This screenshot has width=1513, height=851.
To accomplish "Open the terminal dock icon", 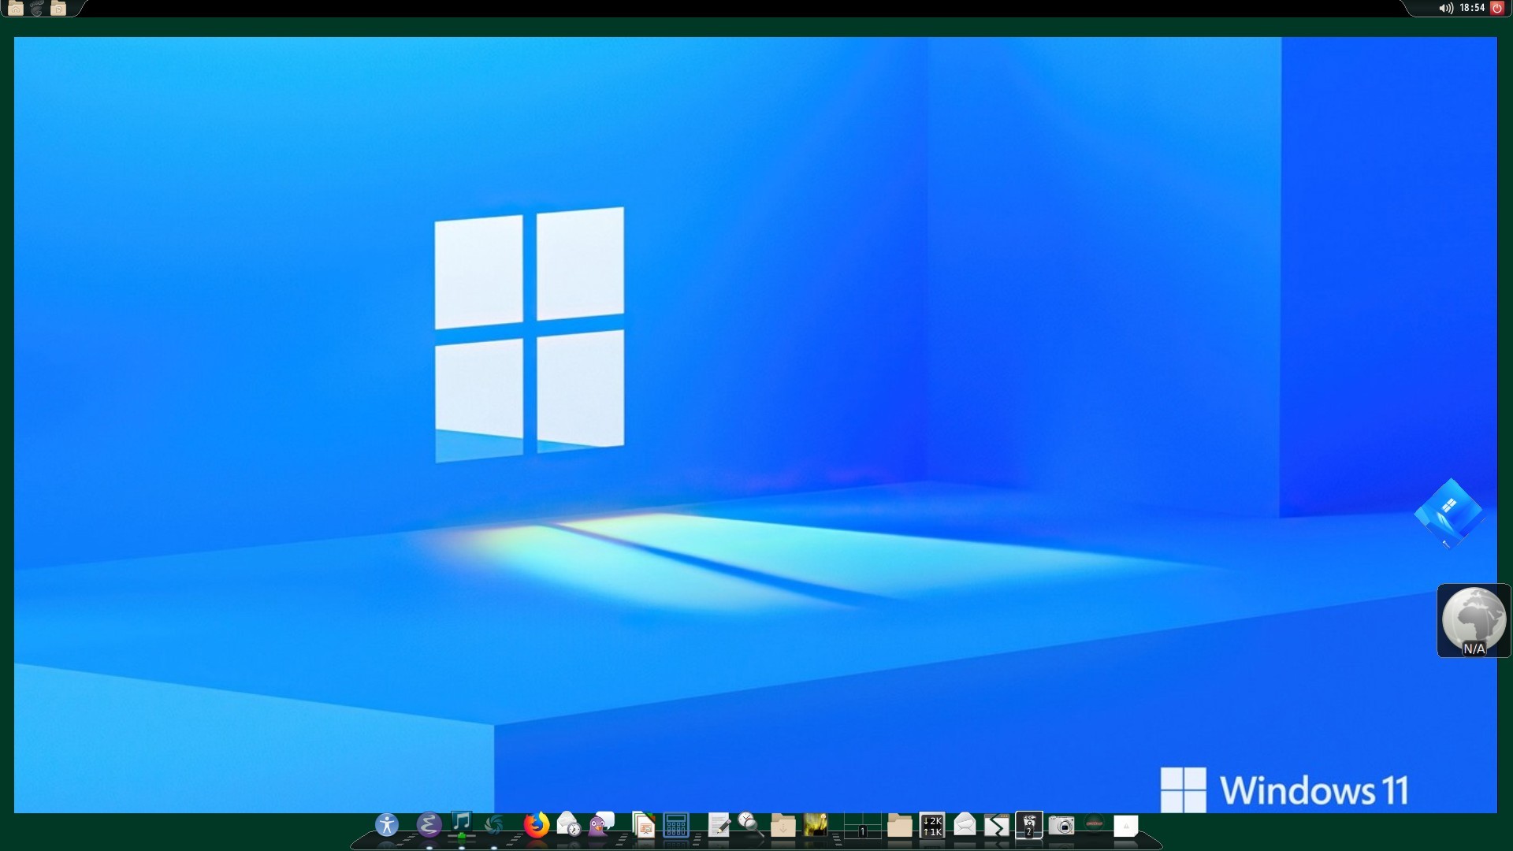I will coord(997,826).
